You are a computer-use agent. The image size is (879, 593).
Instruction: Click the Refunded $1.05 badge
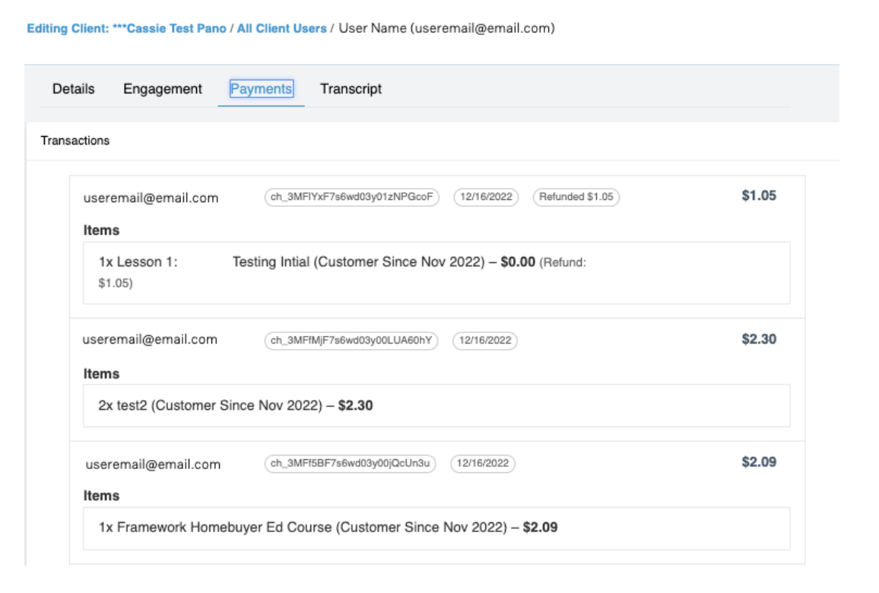click(576, 197)
